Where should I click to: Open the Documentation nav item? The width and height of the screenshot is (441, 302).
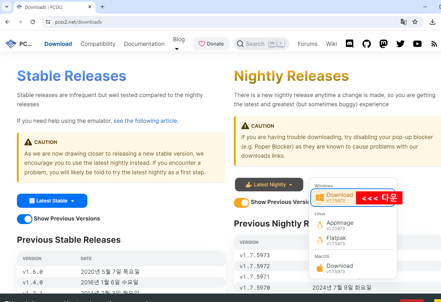pyautogui.click(x=144, y=44)
